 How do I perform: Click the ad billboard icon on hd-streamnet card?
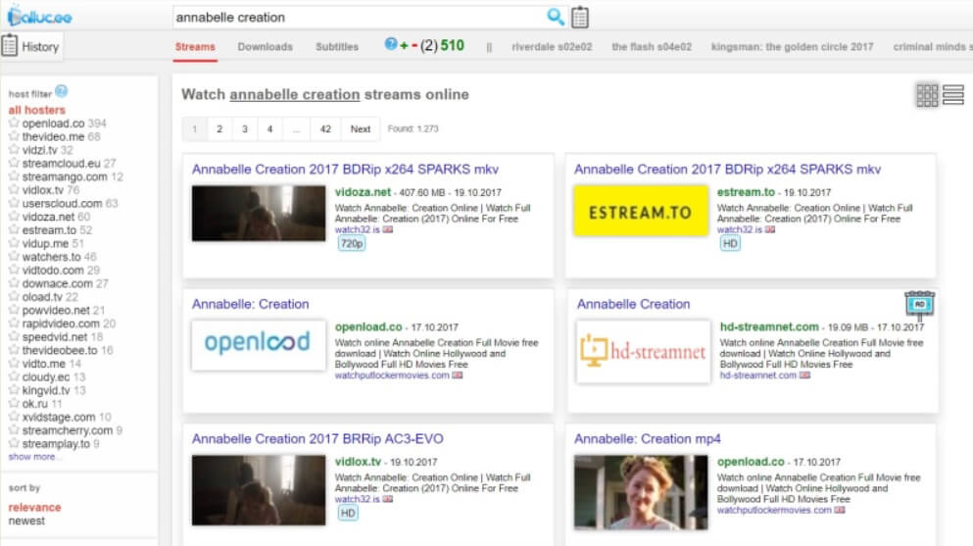920,305
